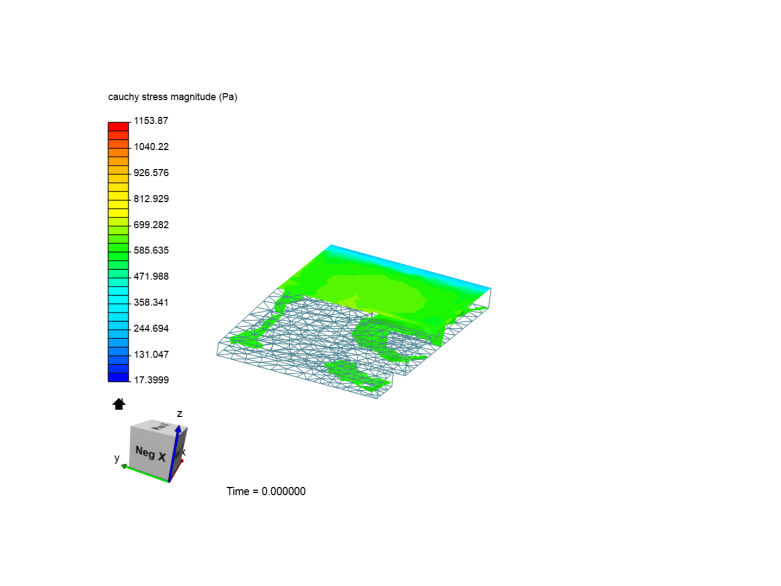Click the green y-axis arrow
The height and width of the screenshot is (586, 781).
click(144, 473)
